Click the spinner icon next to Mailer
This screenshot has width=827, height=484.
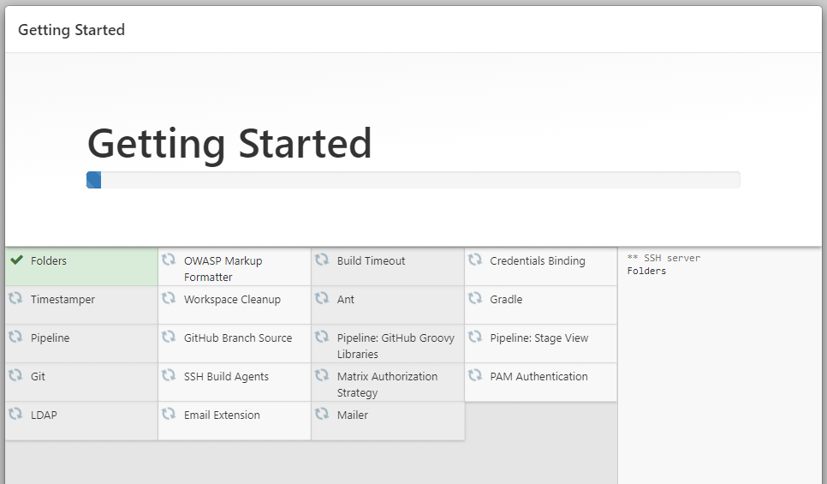click(322, 414)
